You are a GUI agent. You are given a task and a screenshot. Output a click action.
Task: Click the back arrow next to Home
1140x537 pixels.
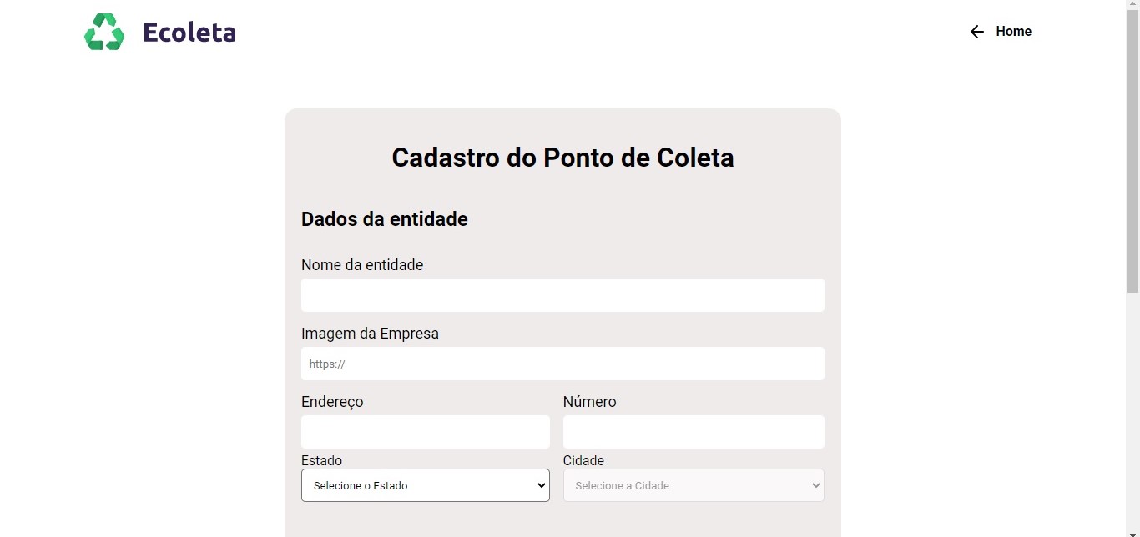coord(976,32)
